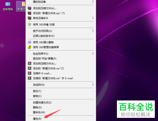The width and height of the screenshot is (158, 121).
Task: Choose 复制(C) from the menu
Action: pos(61,96)
